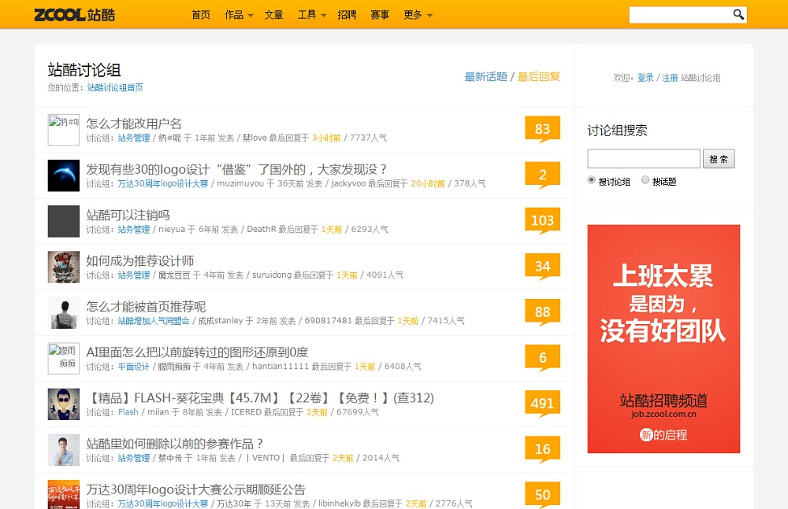Click the 讨论组搜索 text input
This screenshot has width=788, height=509.
pyautogui.click(x=643, y=159)
